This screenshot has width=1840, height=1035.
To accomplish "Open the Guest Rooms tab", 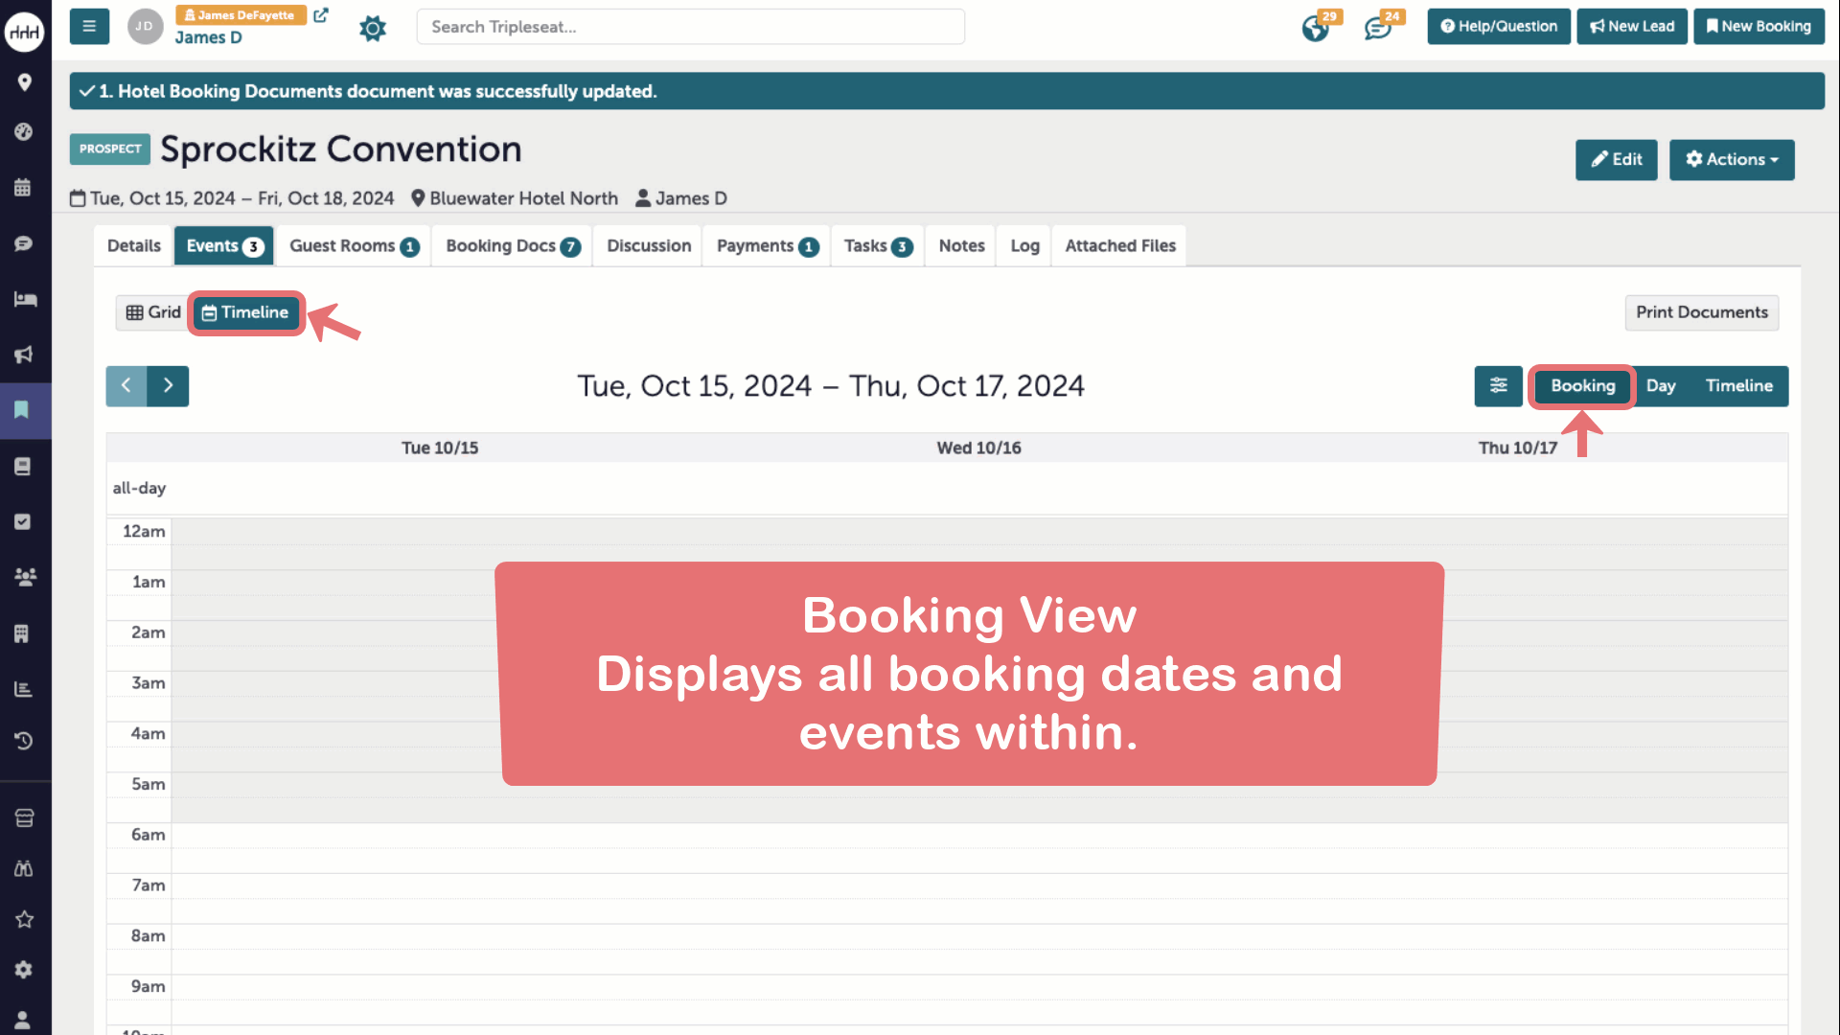I will pyautogui.click(x=354, y=246).
